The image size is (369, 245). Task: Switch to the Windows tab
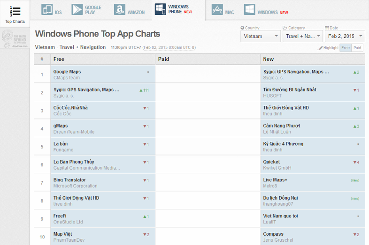(266, 10)
